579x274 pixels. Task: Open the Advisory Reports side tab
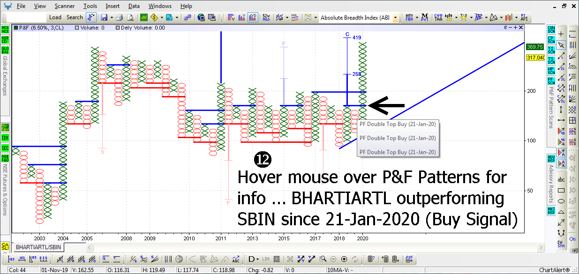551,184
